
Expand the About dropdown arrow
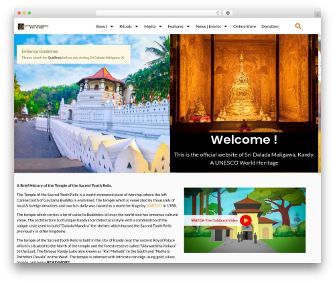[x=112, y=27]
